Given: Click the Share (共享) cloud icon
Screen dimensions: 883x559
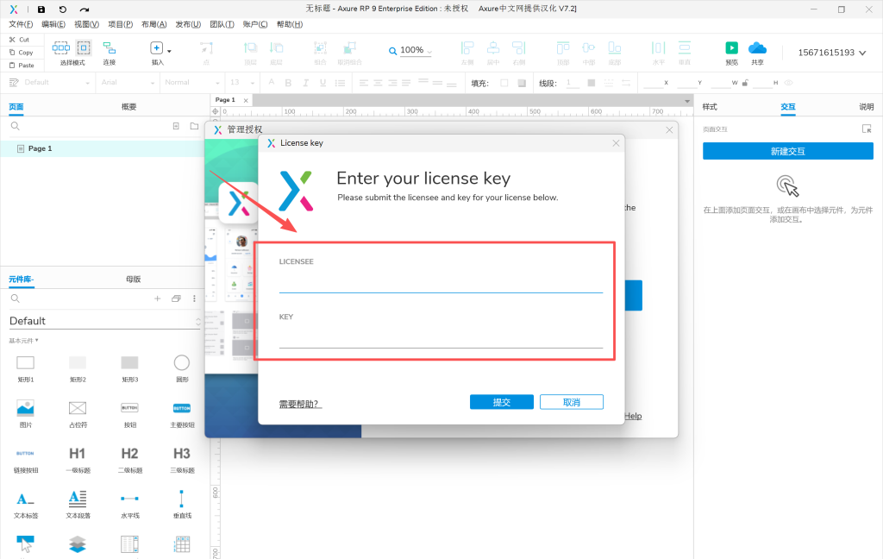Looking at the screenshot, I should coord(757,48).
